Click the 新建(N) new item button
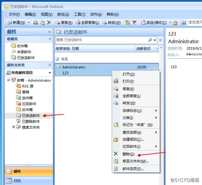 pyautogui.click(x=16, y=23)
